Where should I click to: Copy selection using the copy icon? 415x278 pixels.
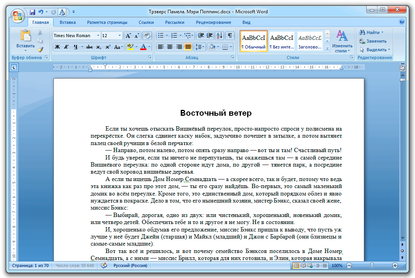click(40, 41)
